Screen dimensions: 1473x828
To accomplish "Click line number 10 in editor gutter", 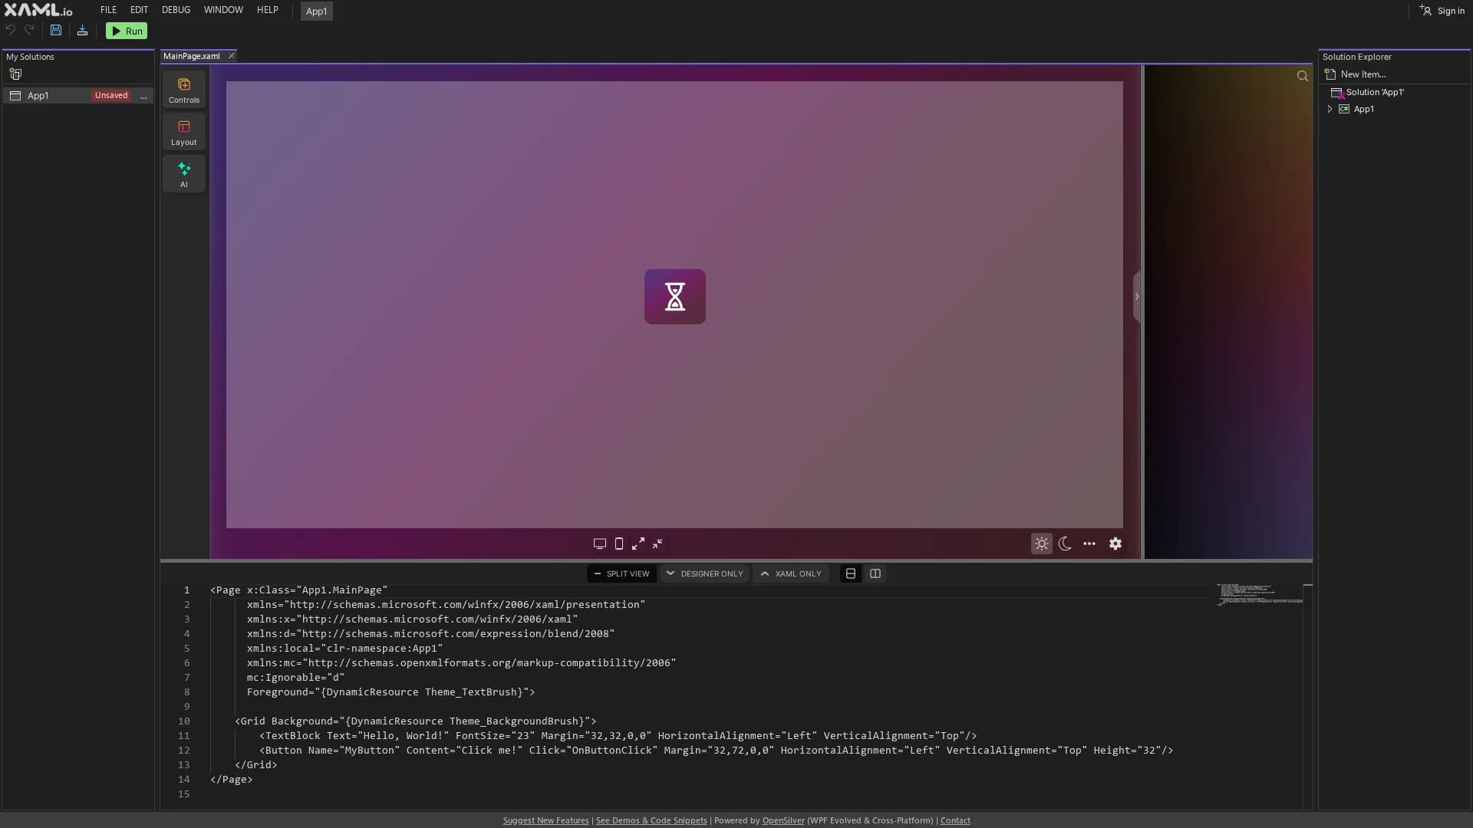I will 184,721.
